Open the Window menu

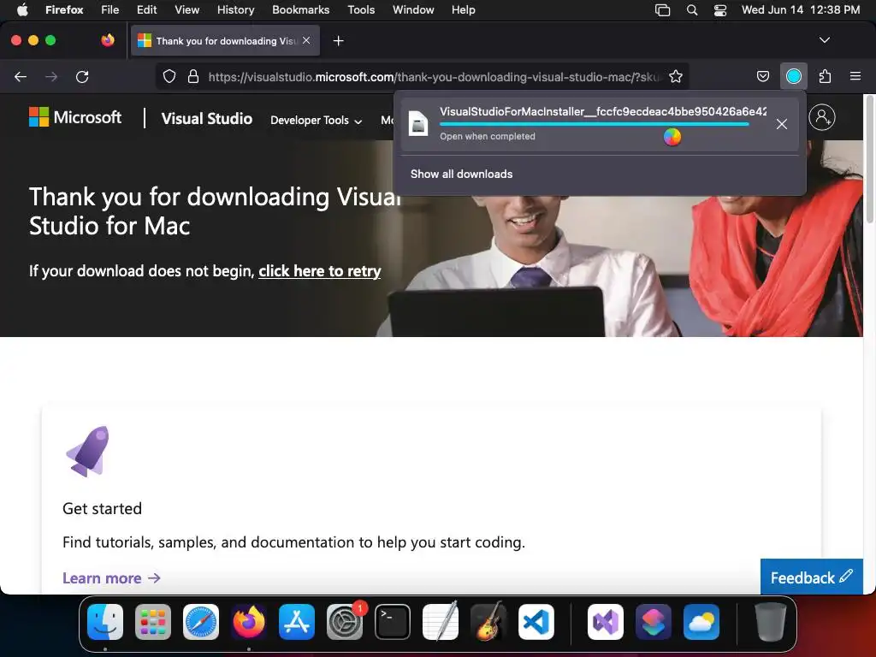[413, 10]
